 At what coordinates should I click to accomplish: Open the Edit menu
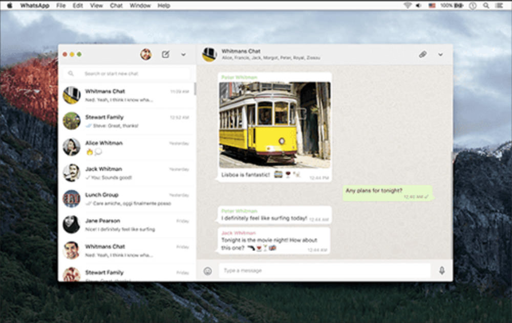point(77,6)
